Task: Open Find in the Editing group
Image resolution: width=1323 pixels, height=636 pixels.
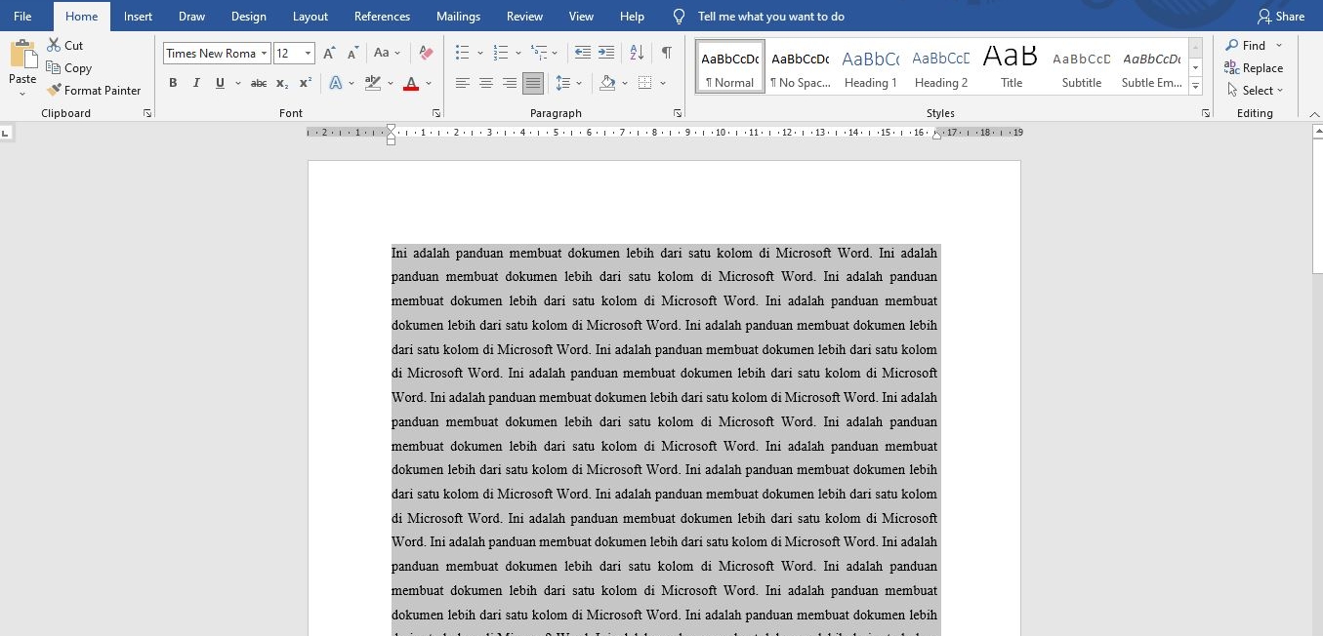Action: (1250, 45)
